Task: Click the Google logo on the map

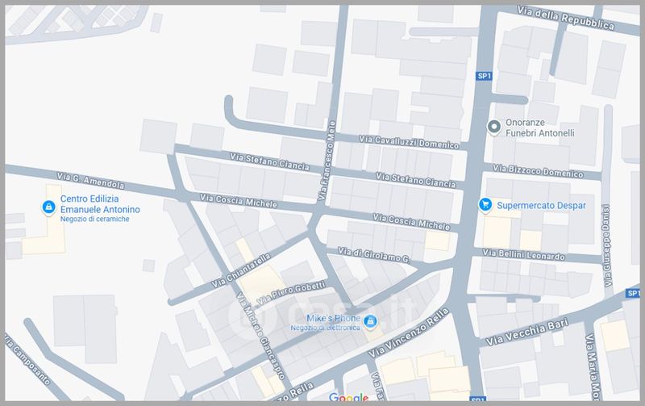Action: [347, 397]
